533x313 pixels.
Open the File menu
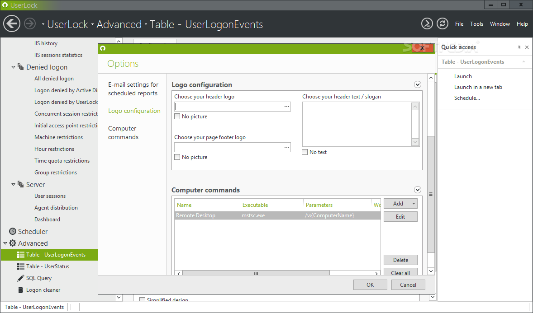459,24
